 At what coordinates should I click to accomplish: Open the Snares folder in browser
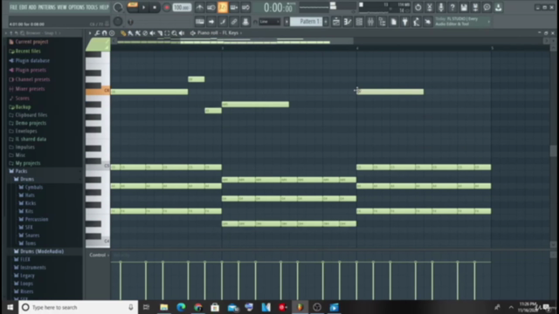[x=32, y=235]
